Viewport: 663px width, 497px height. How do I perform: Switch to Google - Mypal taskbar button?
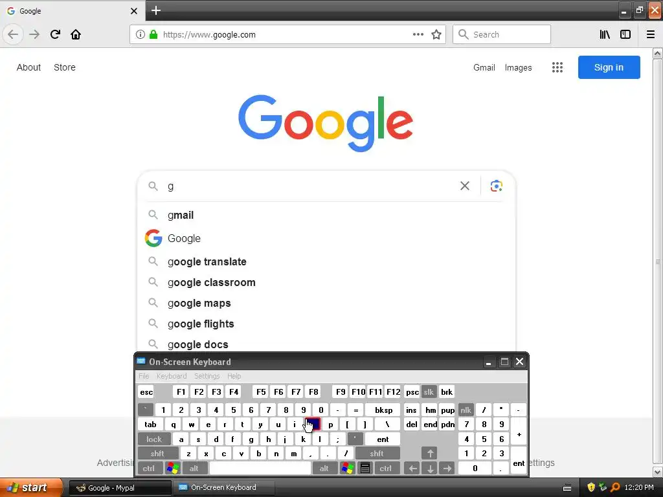tap(120, 488)
